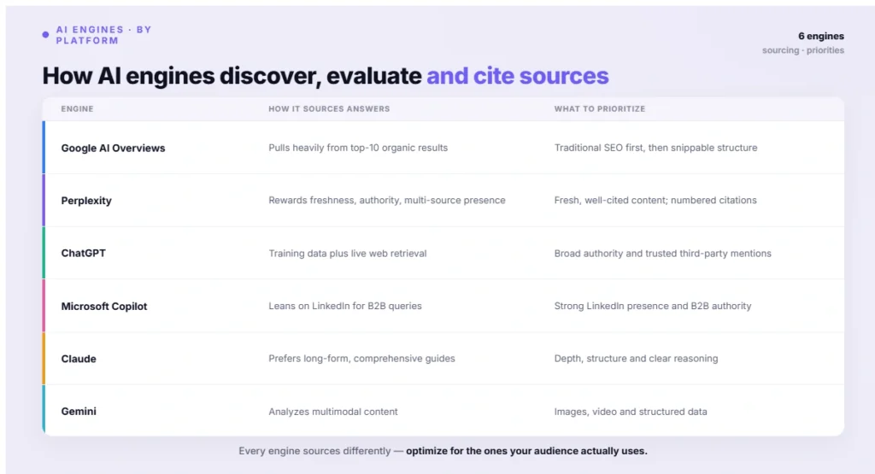The image size is (875, 474).
Task: Click 'Traditional SEO first, then snippable structure'
Action: pos(655,148)
